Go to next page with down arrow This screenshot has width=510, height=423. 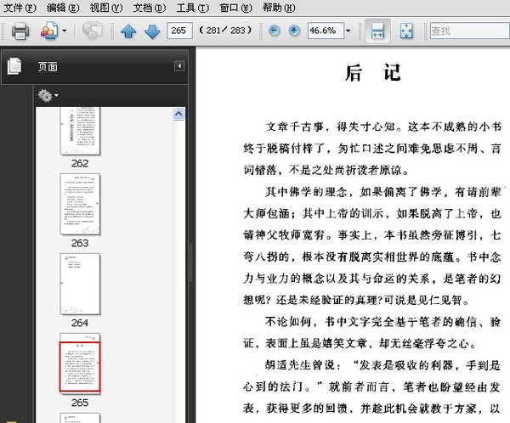152,31
